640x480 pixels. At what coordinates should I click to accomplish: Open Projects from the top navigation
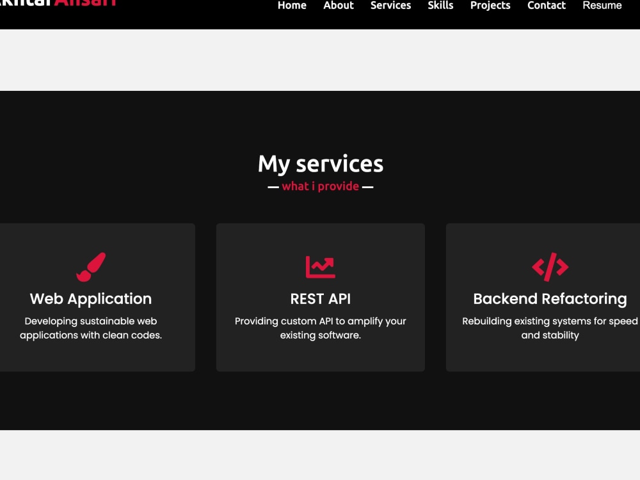point(490,5)
